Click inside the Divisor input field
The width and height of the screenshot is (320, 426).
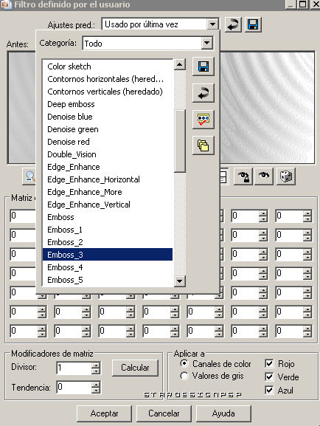click(74, 368)
